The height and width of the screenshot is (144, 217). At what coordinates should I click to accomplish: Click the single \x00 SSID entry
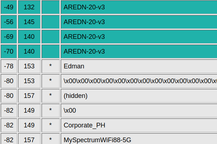[x=70, y=111]
